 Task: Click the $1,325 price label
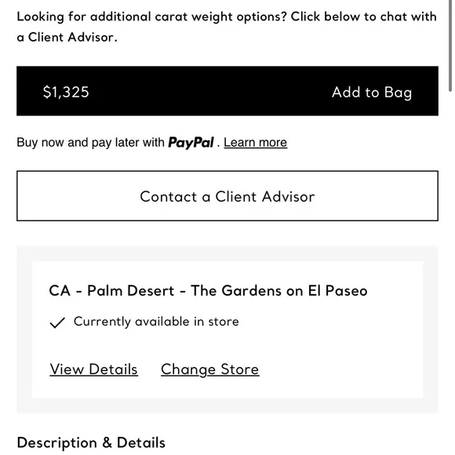coord(66,92)
